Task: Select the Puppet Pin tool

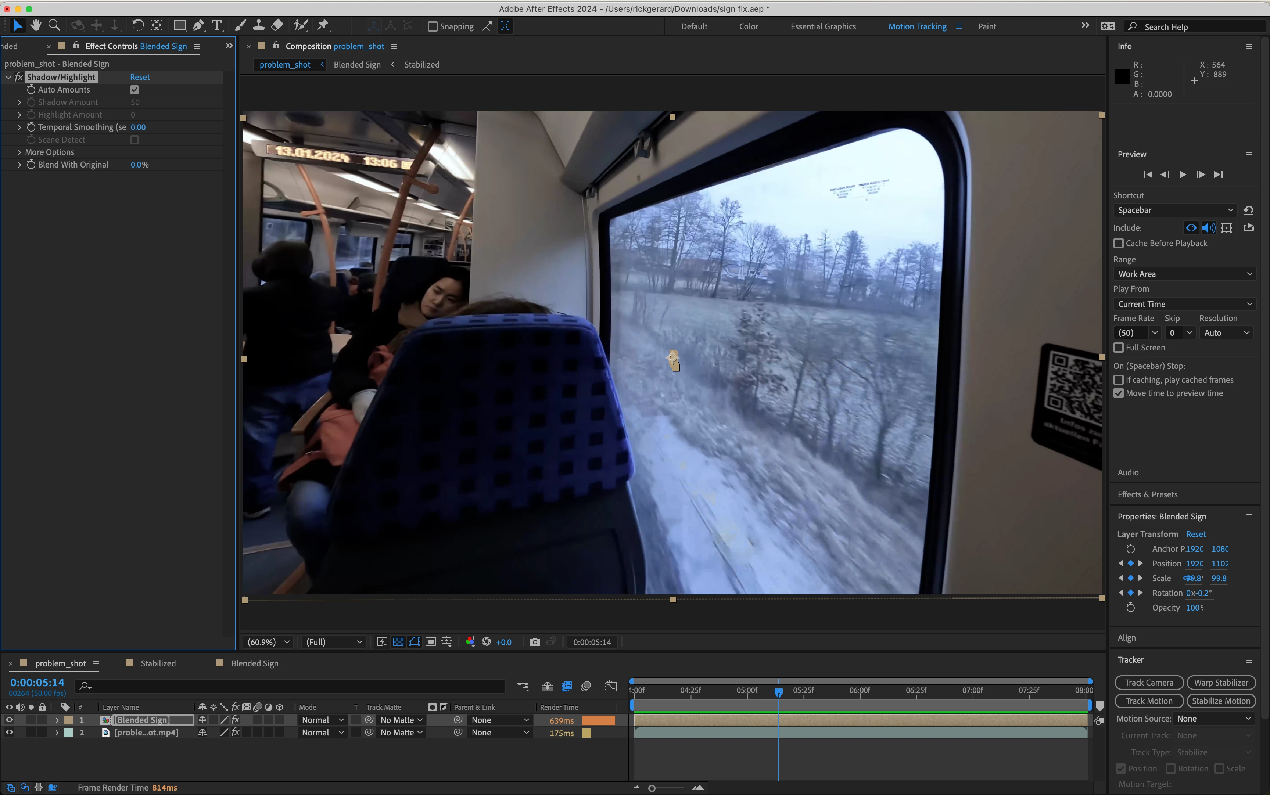Action: (323, 25)
